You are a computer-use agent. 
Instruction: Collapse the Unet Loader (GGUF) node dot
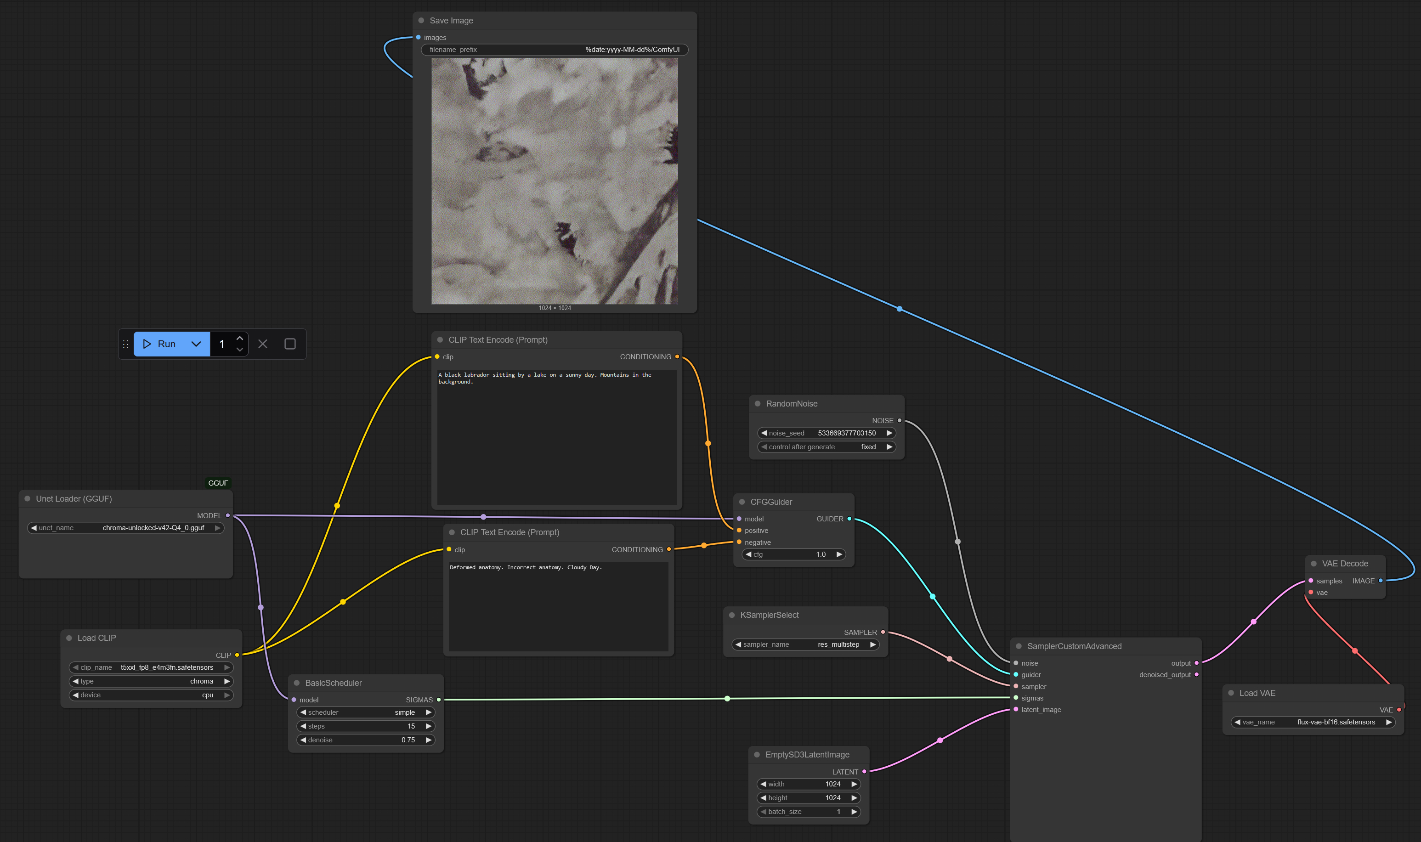(x=27, y=499)
